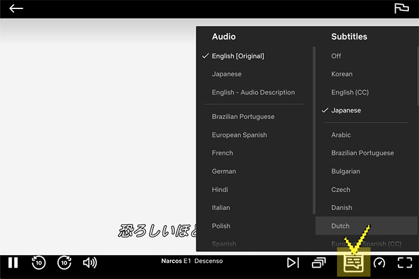Select English [Original] audio
The width and height of the screenshot is (419, 279).
(x=238, y=56)
